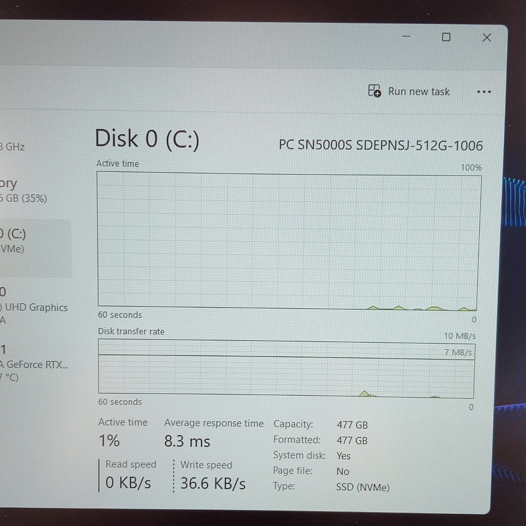Click the Run new task label
Viewport: 526px width, 526px height.
tap(419, 92)
